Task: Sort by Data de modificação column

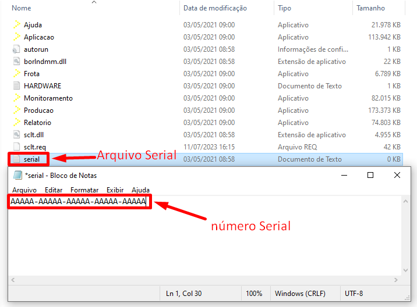Action: [215, 8]
